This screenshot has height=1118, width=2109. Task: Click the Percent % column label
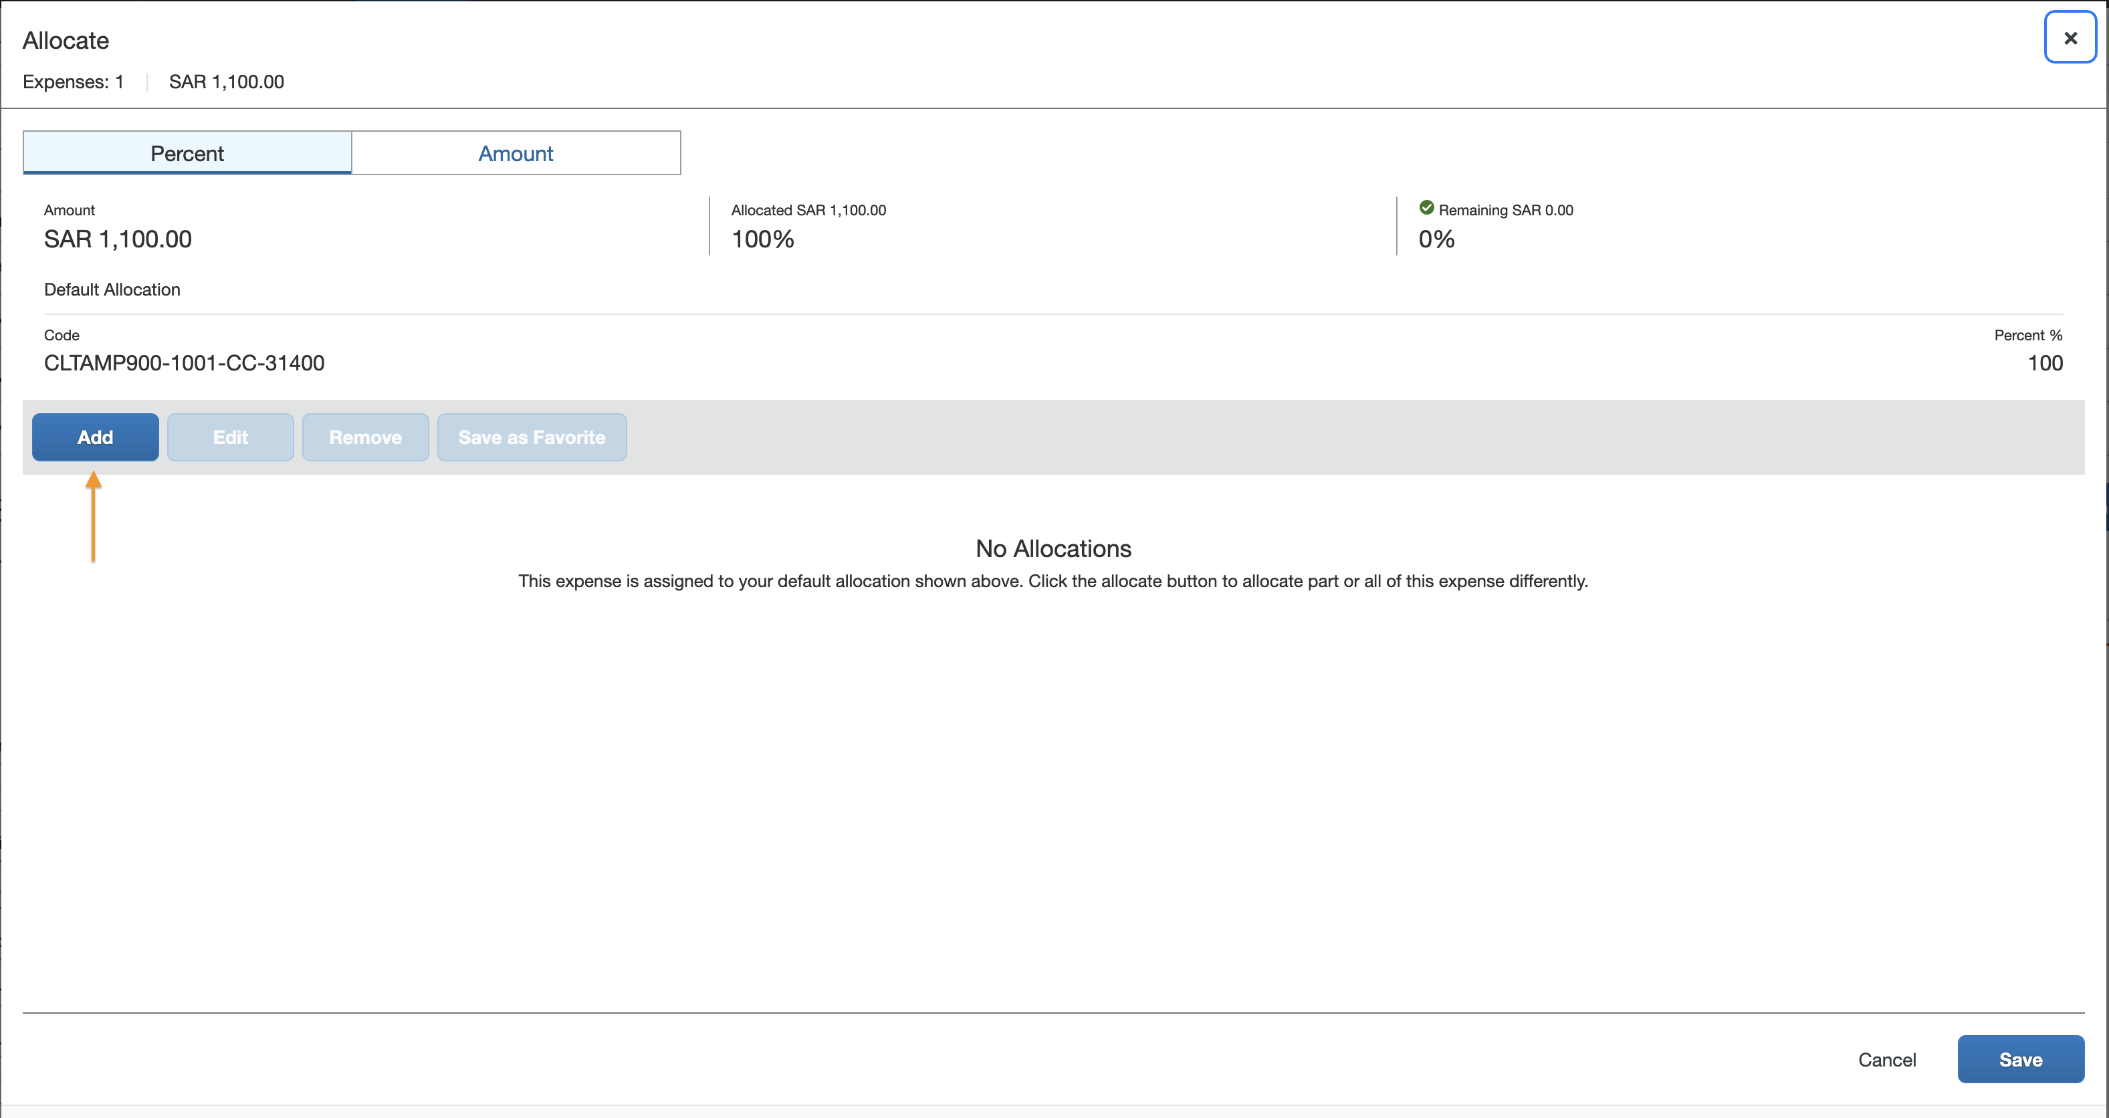click(x=2028, y=335)
